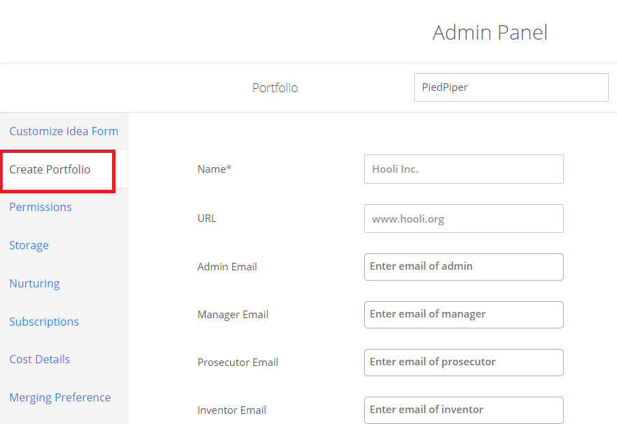The width and height of the screenshot is (617, 424).
Task: Click the Name* field label
Action: click(215, 169)
